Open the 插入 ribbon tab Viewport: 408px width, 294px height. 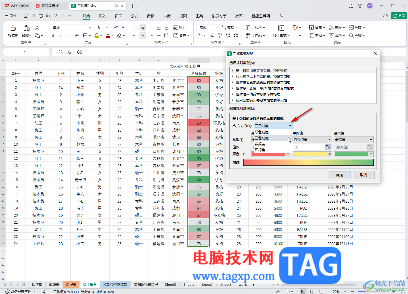coord(102,16)
